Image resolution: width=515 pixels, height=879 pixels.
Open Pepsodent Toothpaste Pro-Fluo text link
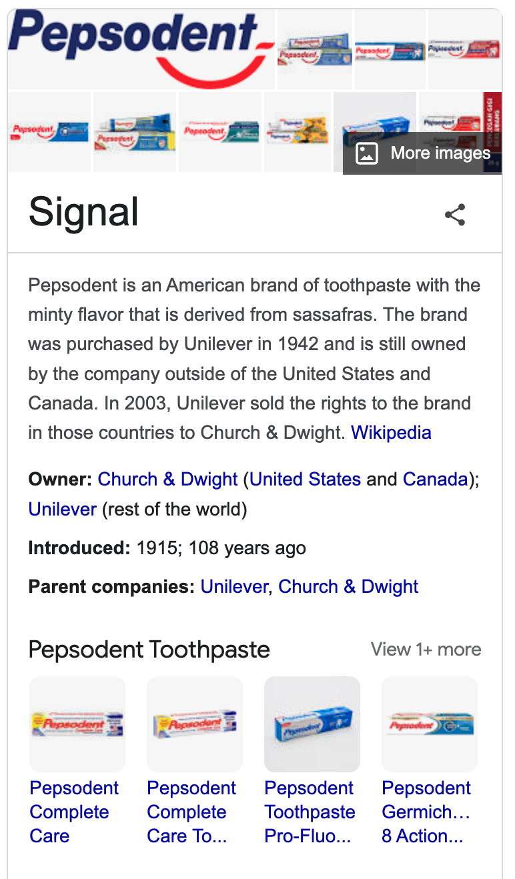[x=310, y=812]
